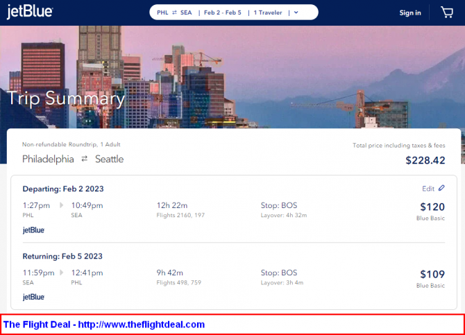Click the Edit link for flights
The width and height of the screenshot is (465, 335).
coord(428,189)
